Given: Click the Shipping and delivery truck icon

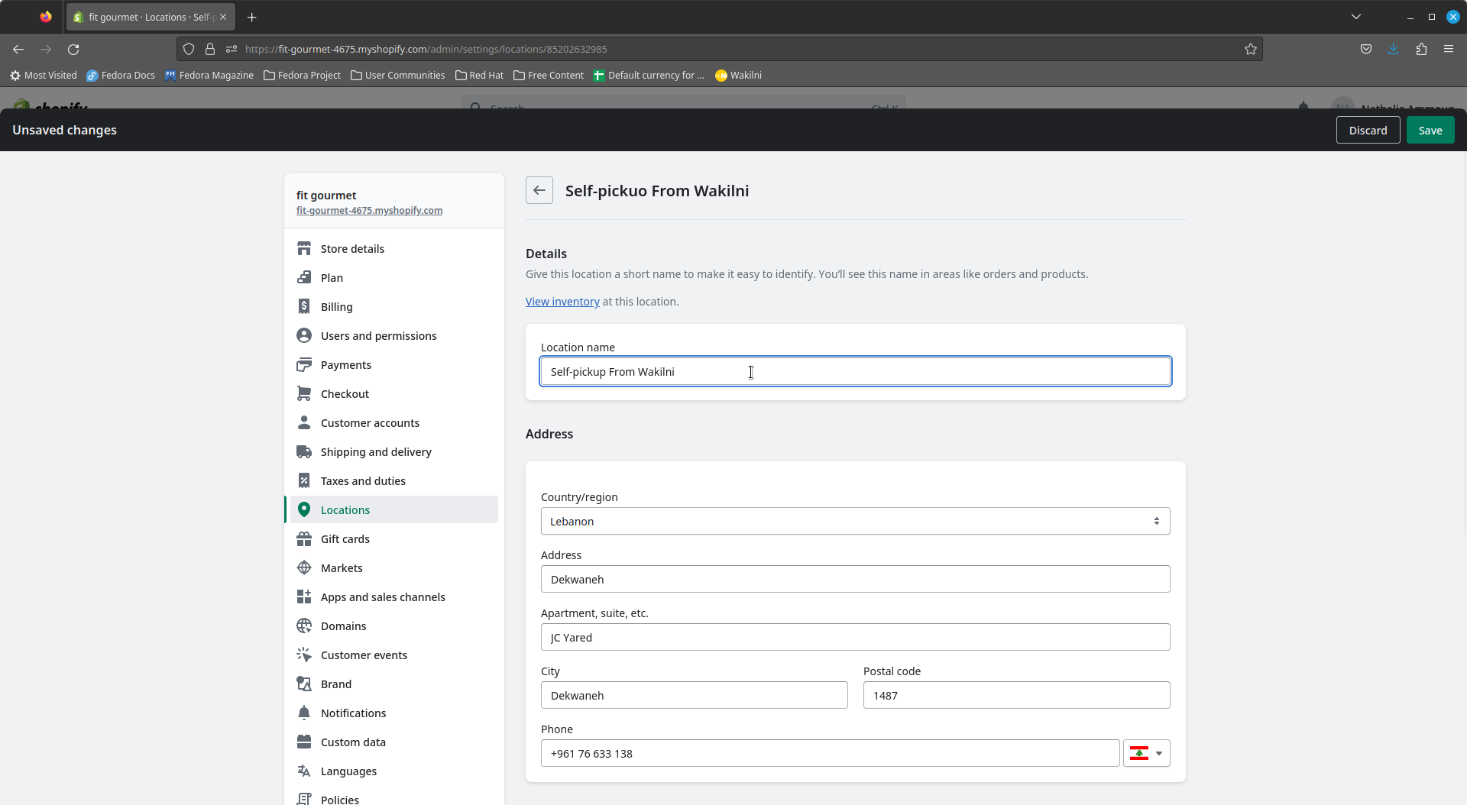Looking at the screenshot, I should tap(304, 452).
